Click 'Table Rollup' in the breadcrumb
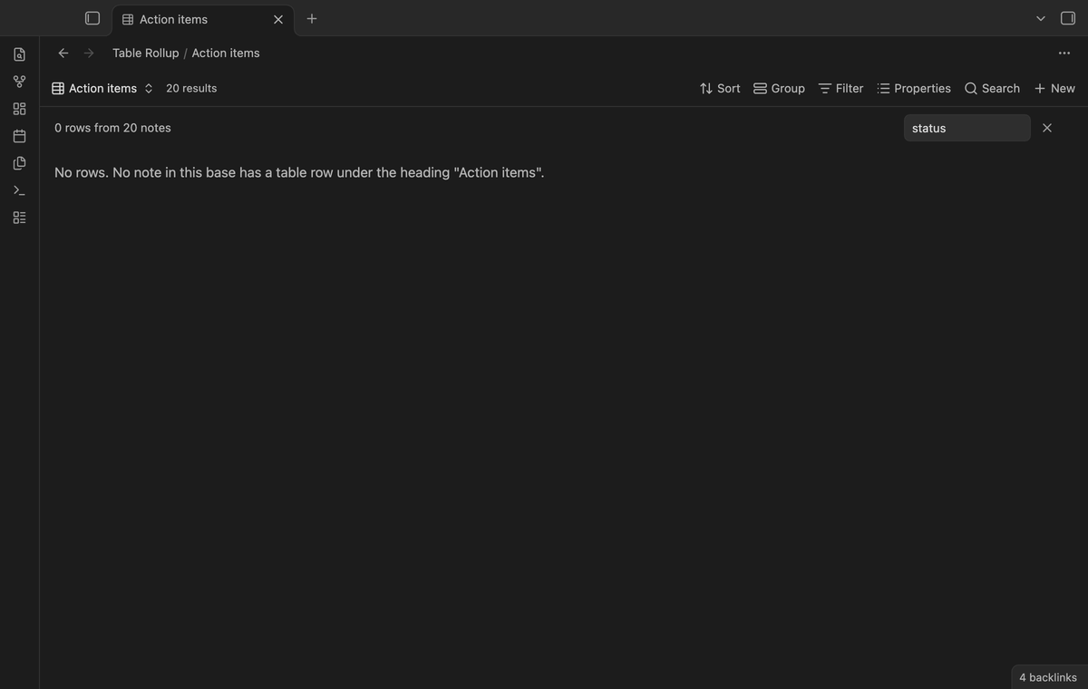Image resolution: width=1088 pixels, height=689 pixels. [x=146, y=53]
